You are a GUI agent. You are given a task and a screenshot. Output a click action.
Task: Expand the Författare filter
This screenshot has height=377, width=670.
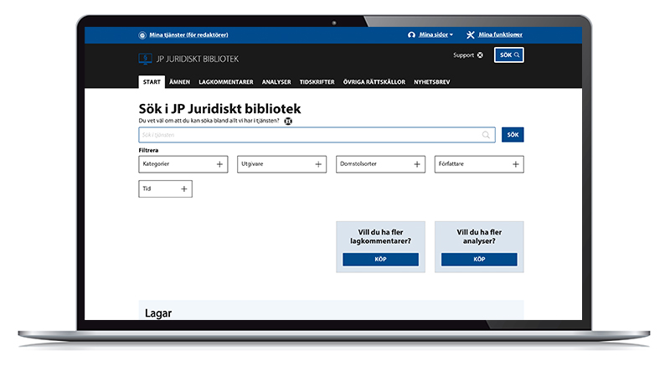479,164
